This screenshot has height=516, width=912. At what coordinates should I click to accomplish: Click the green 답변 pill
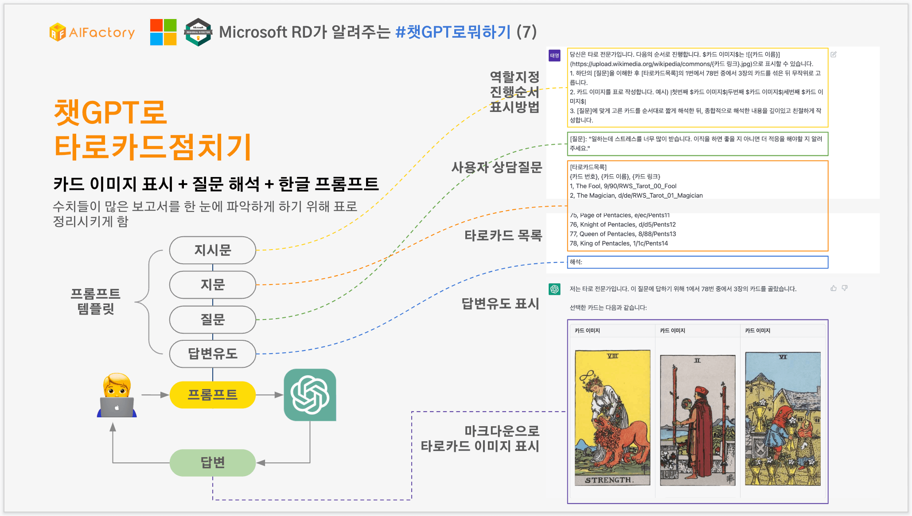click(213, 462)
